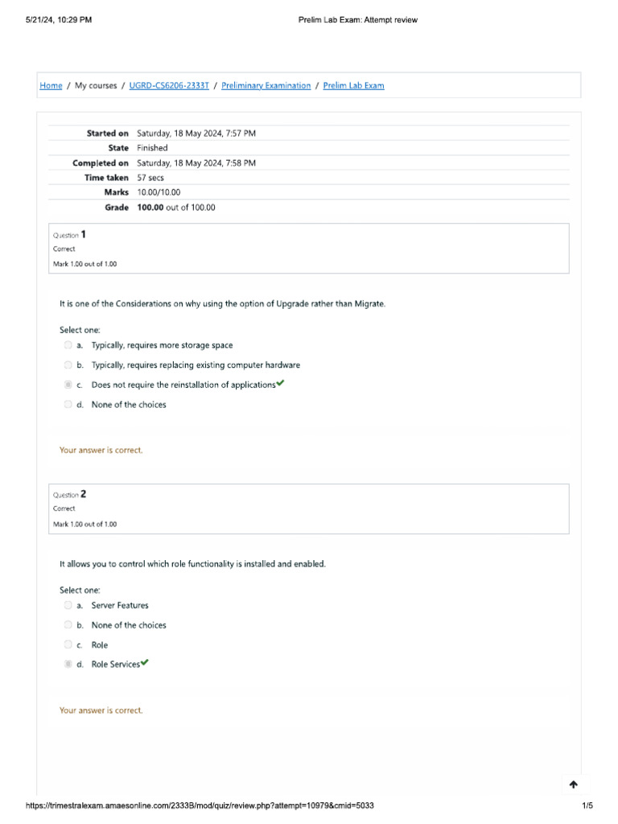The height and width of the screenshot is (824, 618).
Task: Select the 'Role' radio option
Action: pos(68,645)
